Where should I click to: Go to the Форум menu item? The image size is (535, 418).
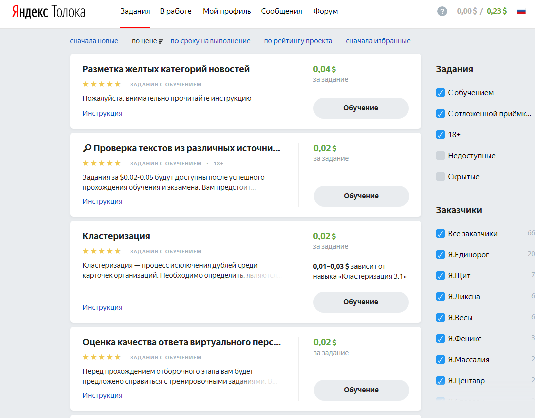[x=325, y=11]
